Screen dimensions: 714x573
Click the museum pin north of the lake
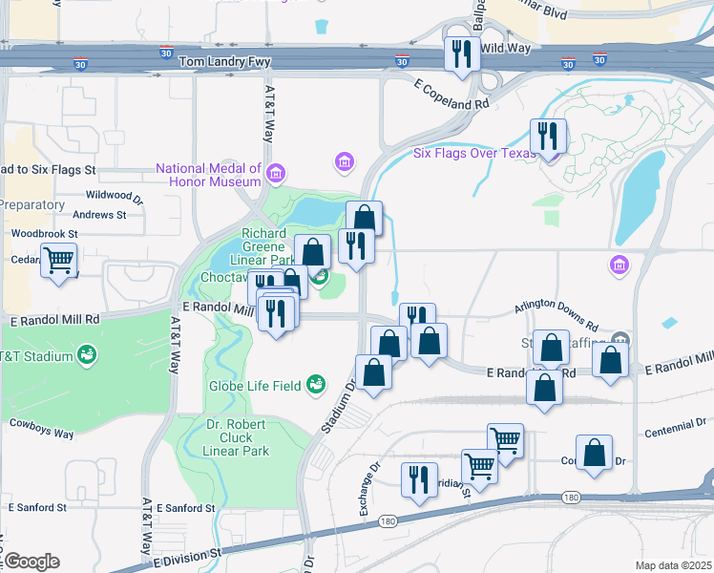pyautogui.click(x=345, y=163)
